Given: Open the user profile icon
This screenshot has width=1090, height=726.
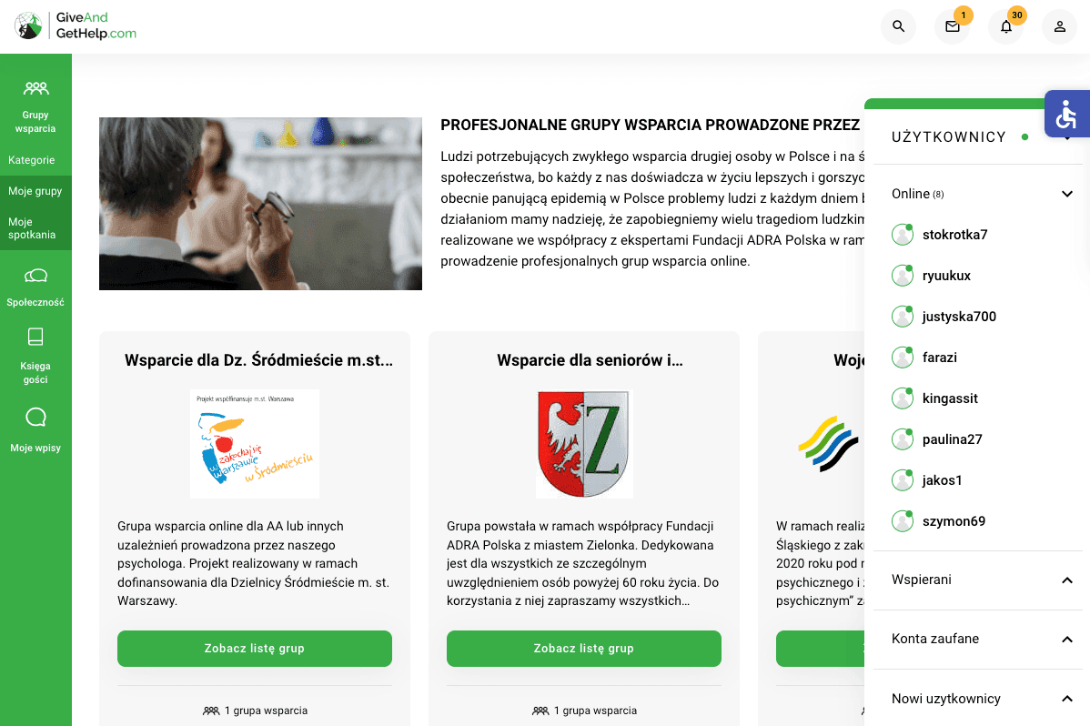Looking at the screenshot, I should pos(1059,26).
